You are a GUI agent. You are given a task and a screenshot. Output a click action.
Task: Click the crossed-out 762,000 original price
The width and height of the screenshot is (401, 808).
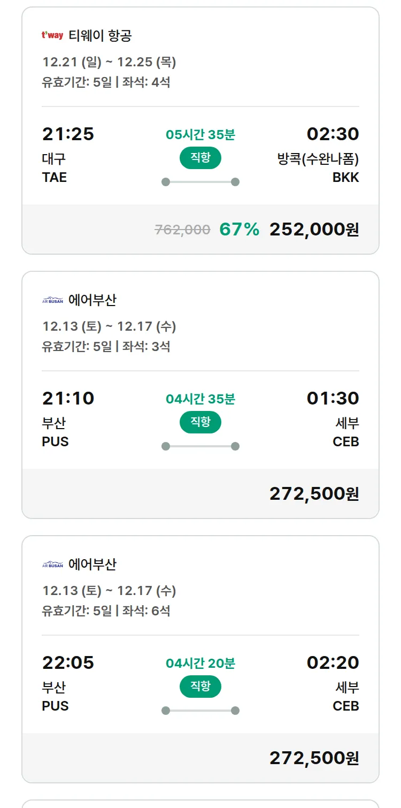(182, 230)
